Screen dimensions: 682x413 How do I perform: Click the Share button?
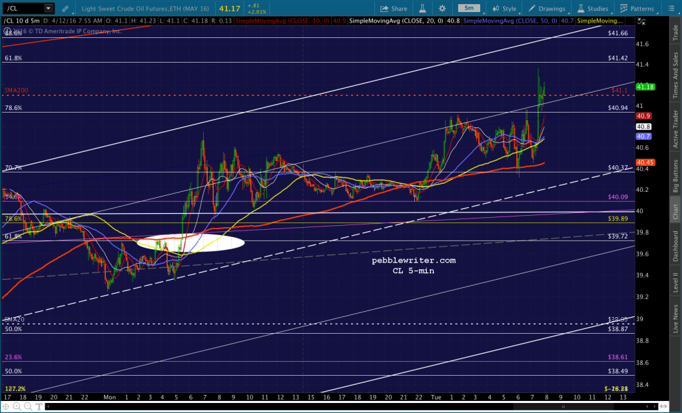[393, 8]
